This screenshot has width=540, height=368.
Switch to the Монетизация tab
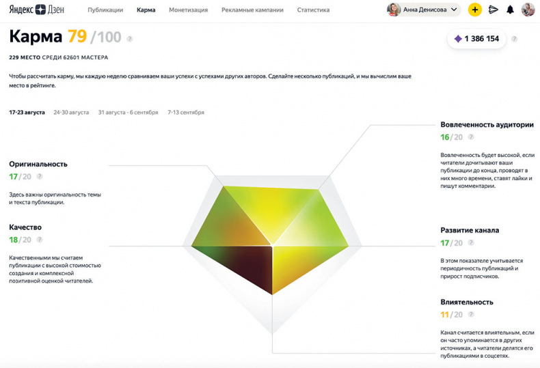coord(188,10)
